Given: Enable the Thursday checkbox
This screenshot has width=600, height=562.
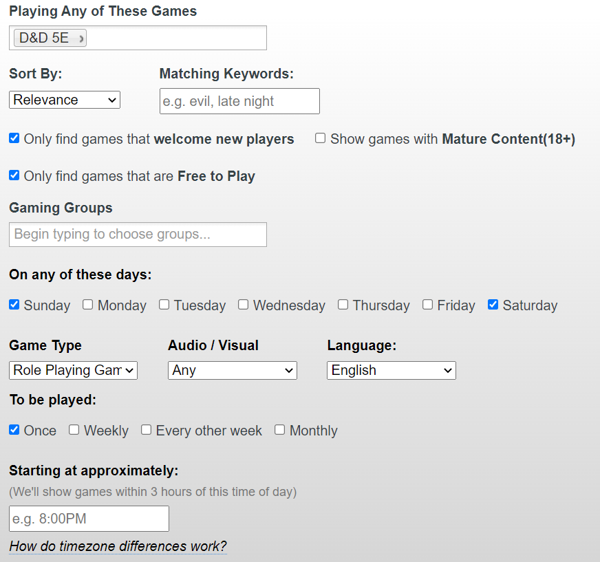Looking at the screenshot, I should pyautogui.click(x=343, y=305).
